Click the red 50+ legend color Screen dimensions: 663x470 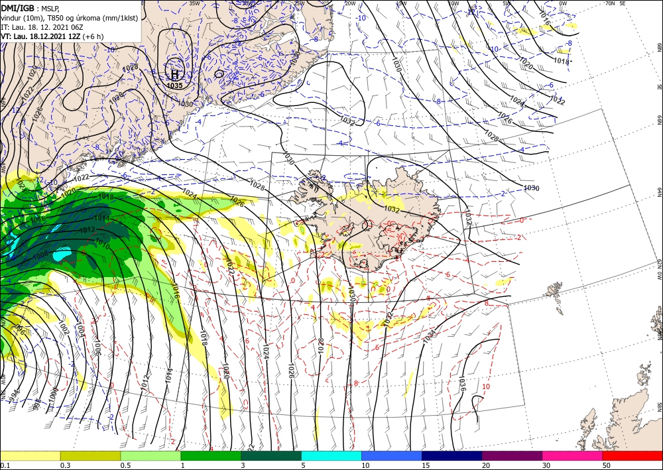click(x=633, y=455)
